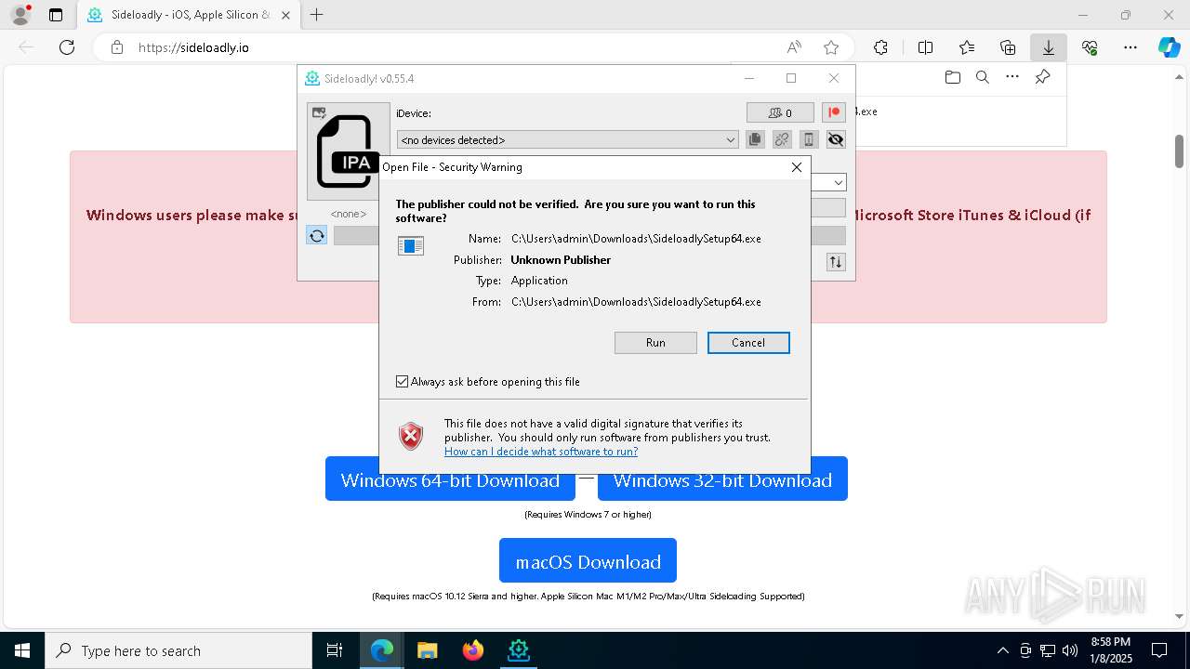Close the Sideloadly browser tab

[x=286, y=15]
